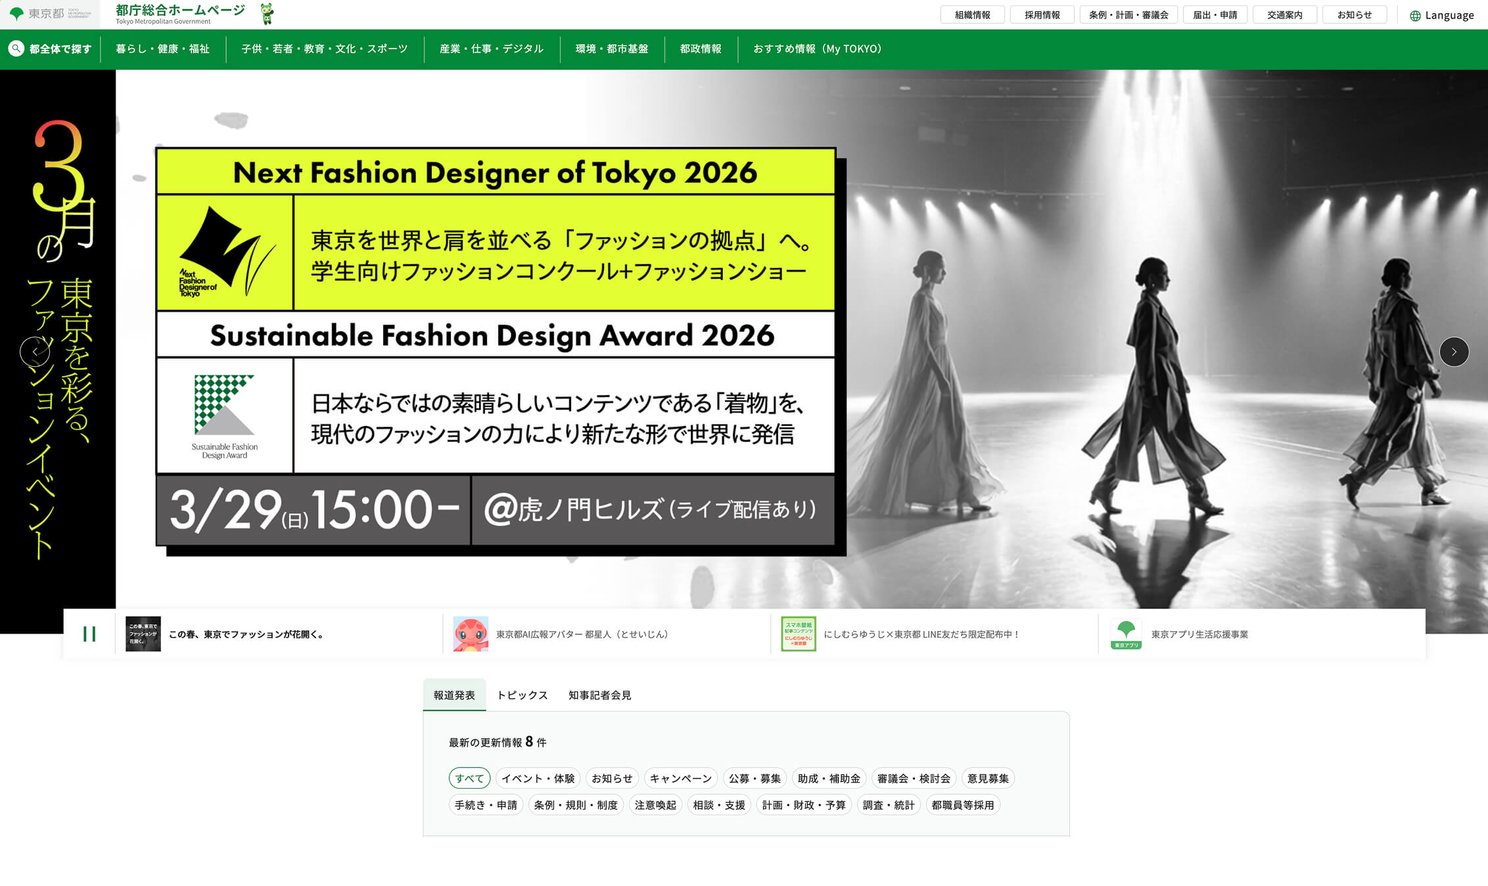Expand the 環境・都市基盤 menu

[611, 49]
